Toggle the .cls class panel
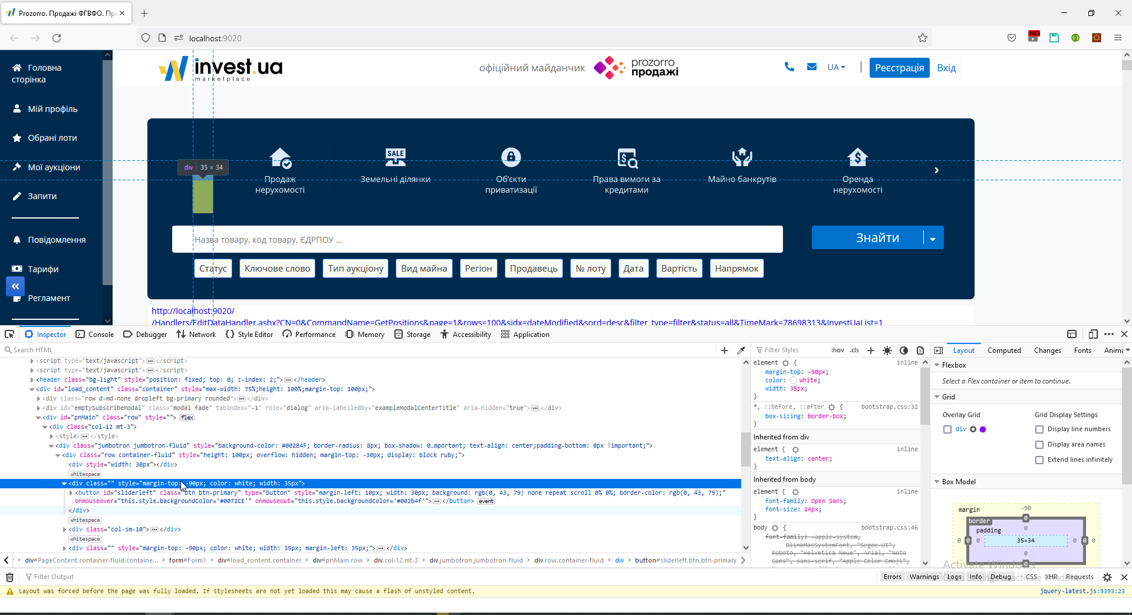The height and width of the screenshot is (615, 1132). [854, 350]
